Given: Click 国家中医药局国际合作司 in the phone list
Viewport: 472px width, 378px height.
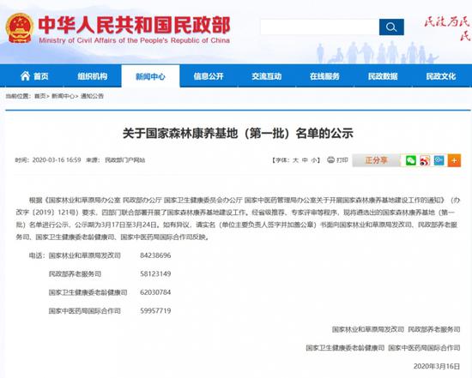Looking at the screenshot, I should click(85, 310).
